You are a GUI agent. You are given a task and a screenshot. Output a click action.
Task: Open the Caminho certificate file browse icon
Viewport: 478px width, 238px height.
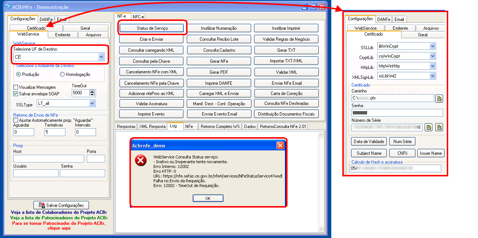[x=439, y=98]
